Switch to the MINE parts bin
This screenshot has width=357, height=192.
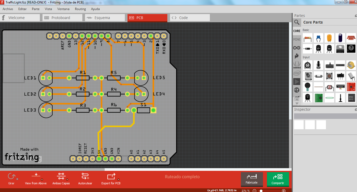[x=297, y=39]
